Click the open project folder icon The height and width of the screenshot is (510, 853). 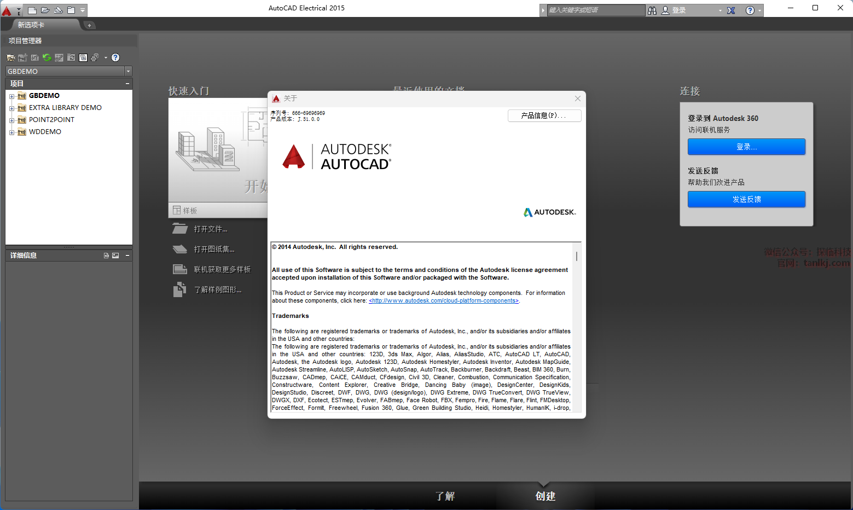point(10,57)
